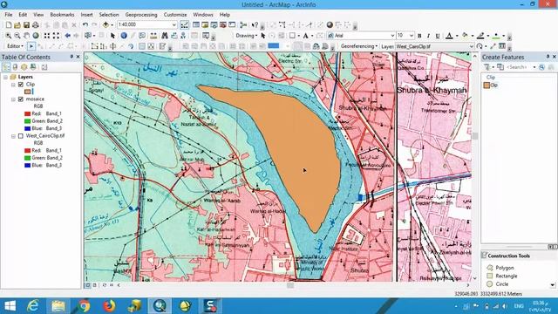Click List By Visibility icon
This screenshot has width=558, height=314.
coord(24,67)
